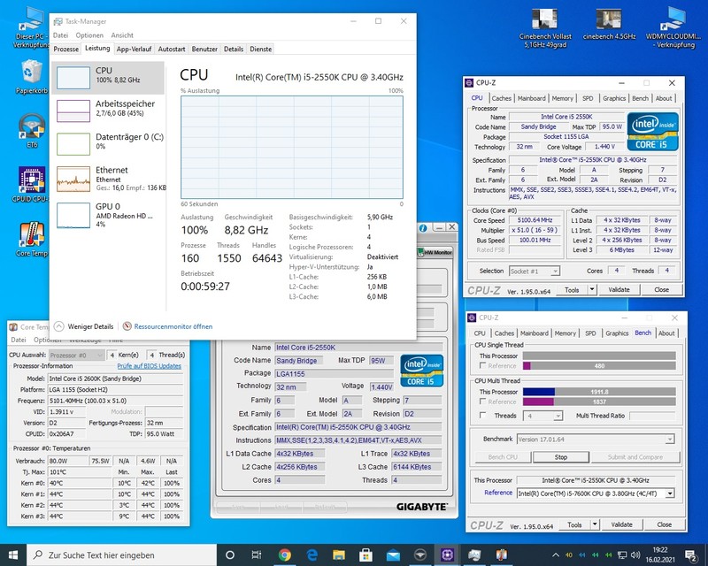Switch to the Dienste tab
708x566 pixels.
click(260, 49)
